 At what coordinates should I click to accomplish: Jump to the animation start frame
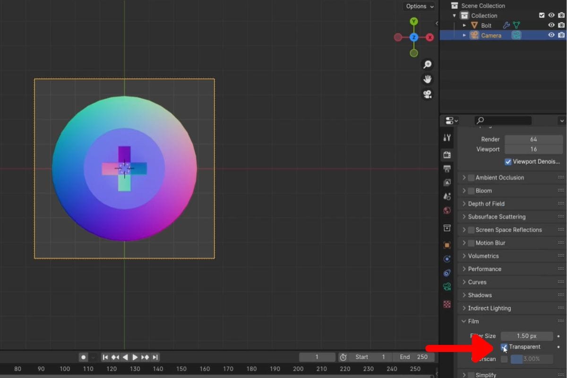pos(105,357)
